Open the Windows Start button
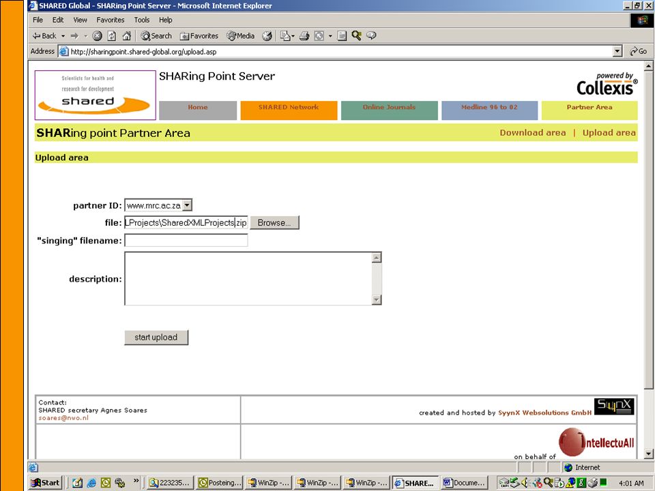The width and height of the screenshot is (655, 491). [46, 483]
